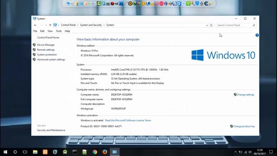
Task: Click the Search Control Panel field
Action: click(236, 25)
